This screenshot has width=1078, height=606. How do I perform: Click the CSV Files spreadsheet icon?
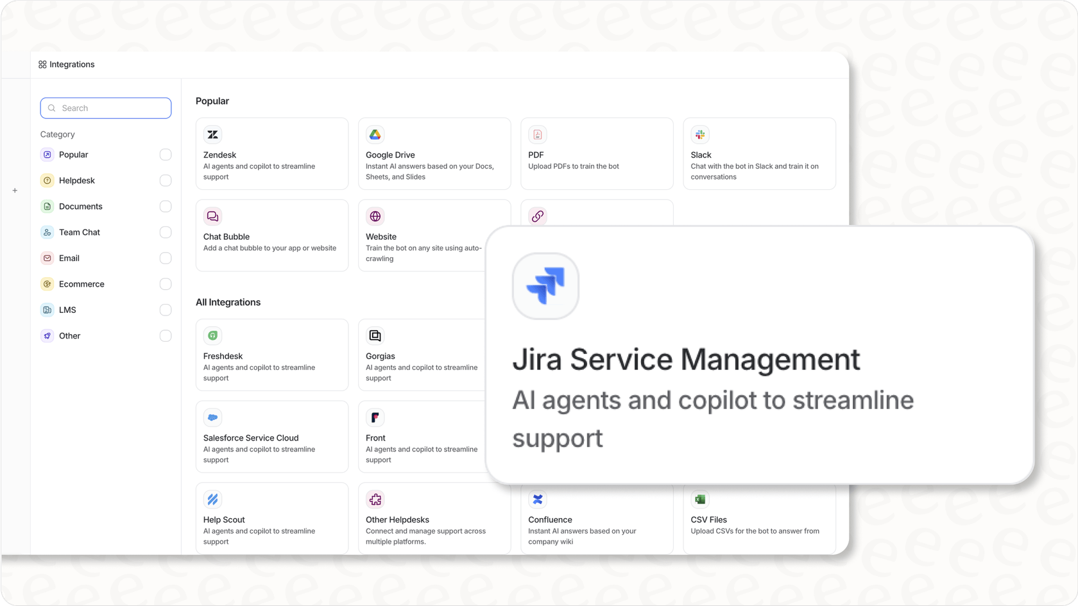(699, 499)
